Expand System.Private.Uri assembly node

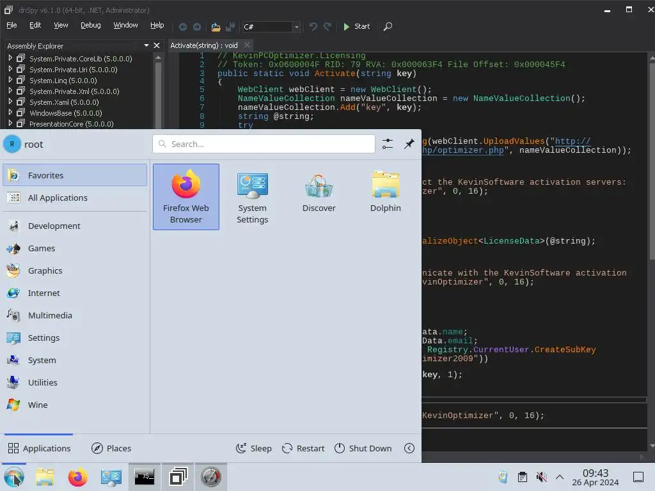pos(10,69)
